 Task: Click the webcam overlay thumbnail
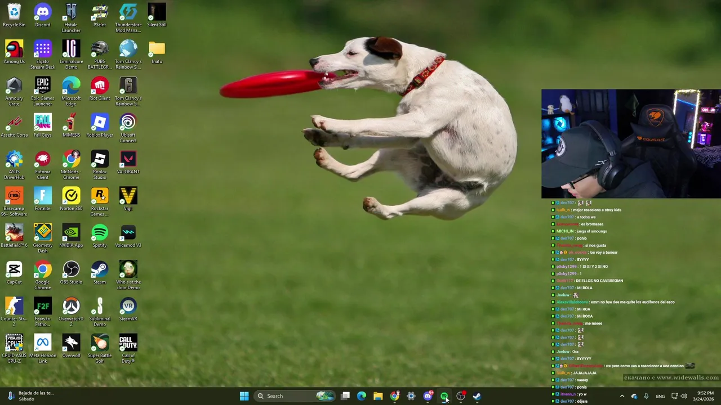point(631,144)
